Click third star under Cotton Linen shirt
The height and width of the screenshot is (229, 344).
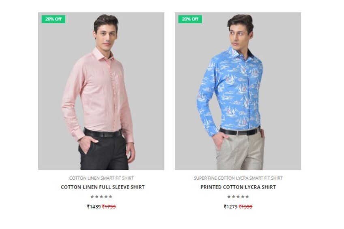coord(101,196)
